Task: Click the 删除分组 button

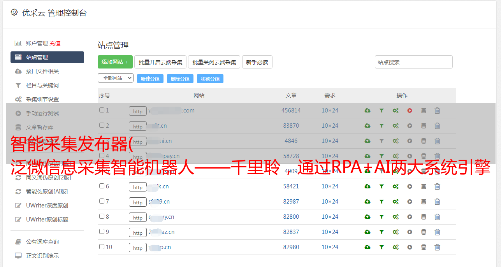Action: [180, 79]
